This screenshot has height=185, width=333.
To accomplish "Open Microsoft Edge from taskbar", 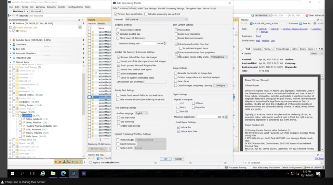I will (x=63, y=173).
